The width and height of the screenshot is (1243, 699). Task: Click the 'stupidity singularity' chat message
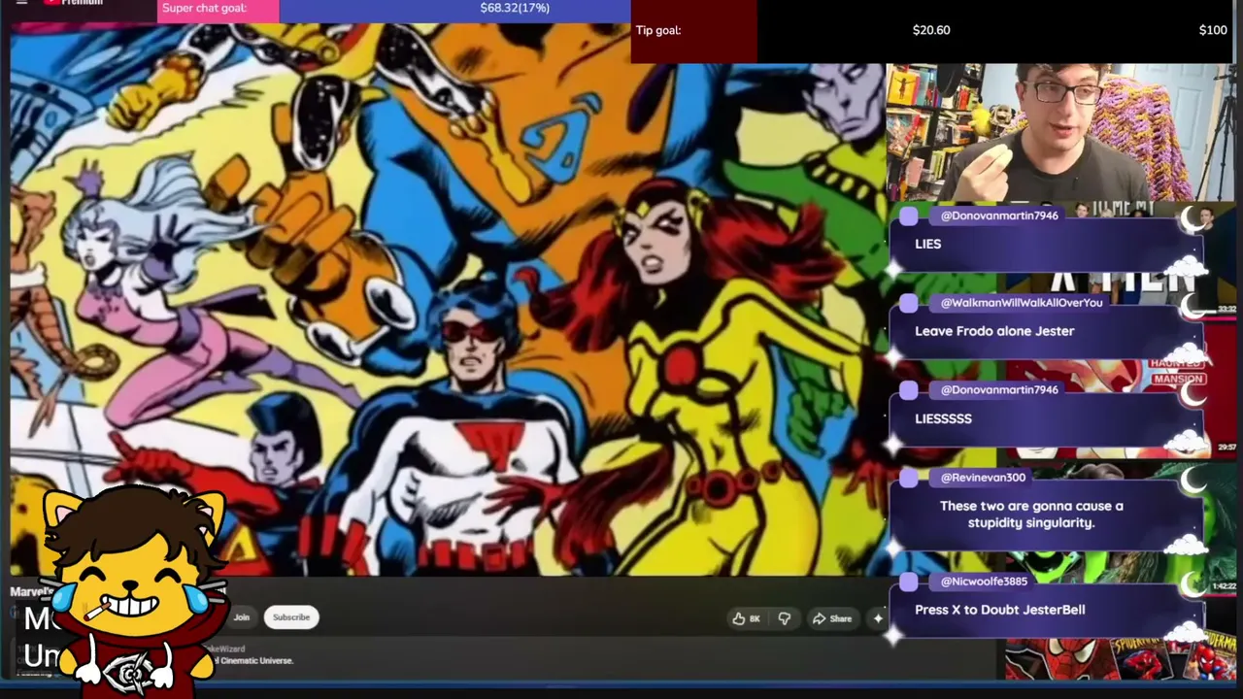1031,515
